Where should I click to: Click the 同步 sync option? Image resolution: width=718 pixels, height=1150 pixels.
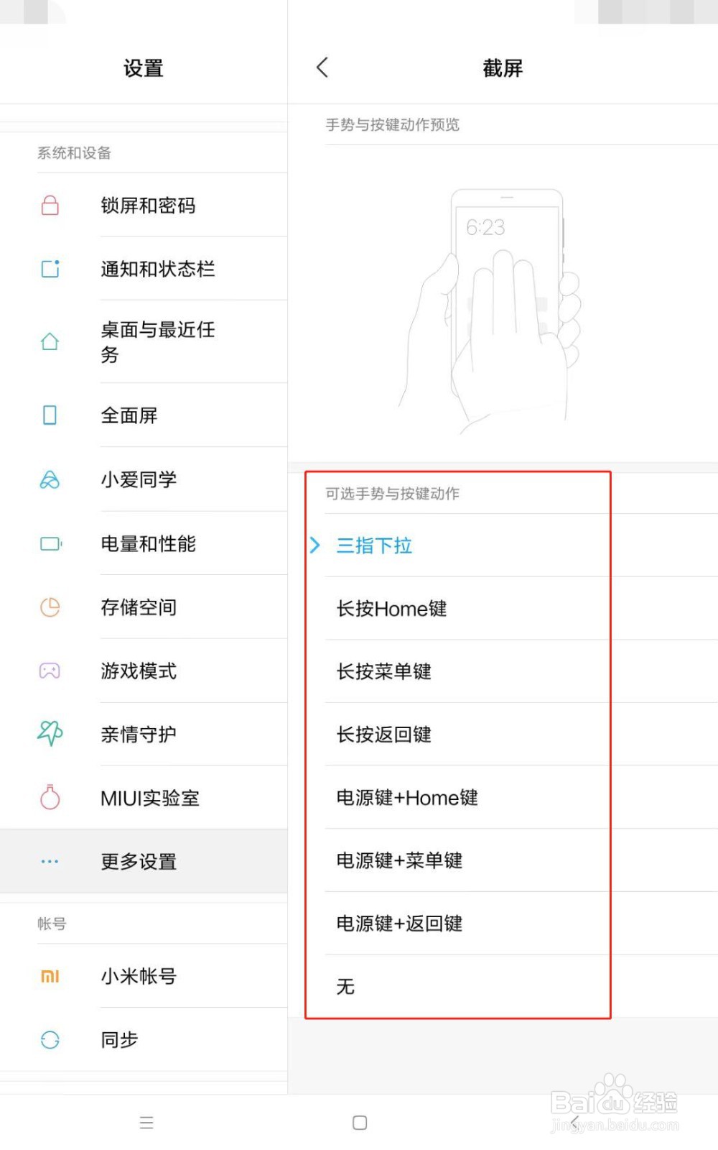click(118, 1039)
